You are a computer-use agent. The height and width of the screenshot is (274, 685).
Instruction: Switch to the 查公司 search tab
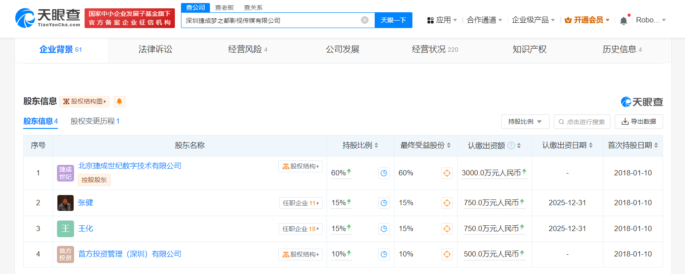[x=195, y=7]
